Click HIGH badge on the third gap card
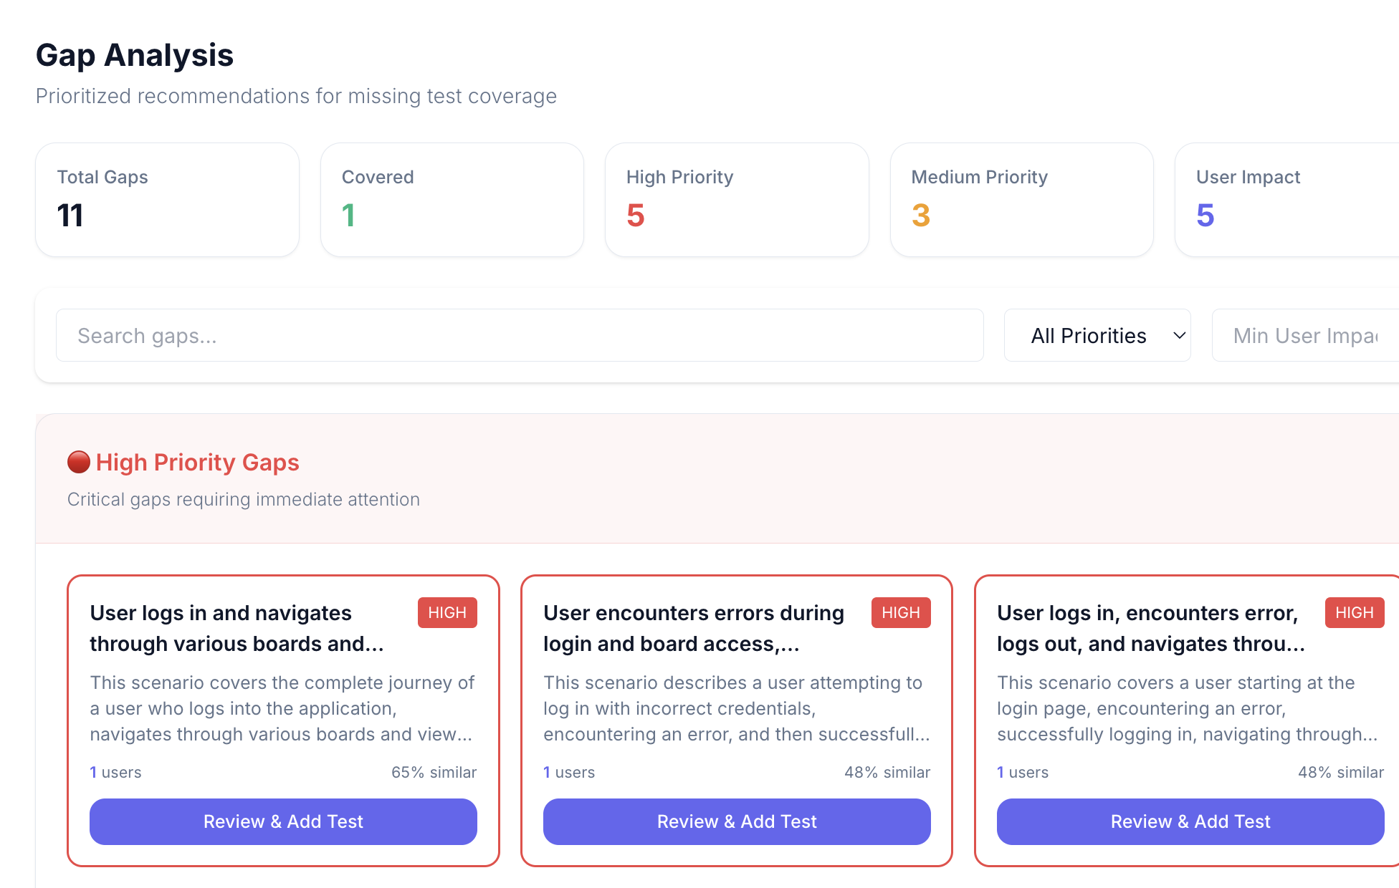The width and height of the screenshot is (1399, 888). (x=1355, y=612)
